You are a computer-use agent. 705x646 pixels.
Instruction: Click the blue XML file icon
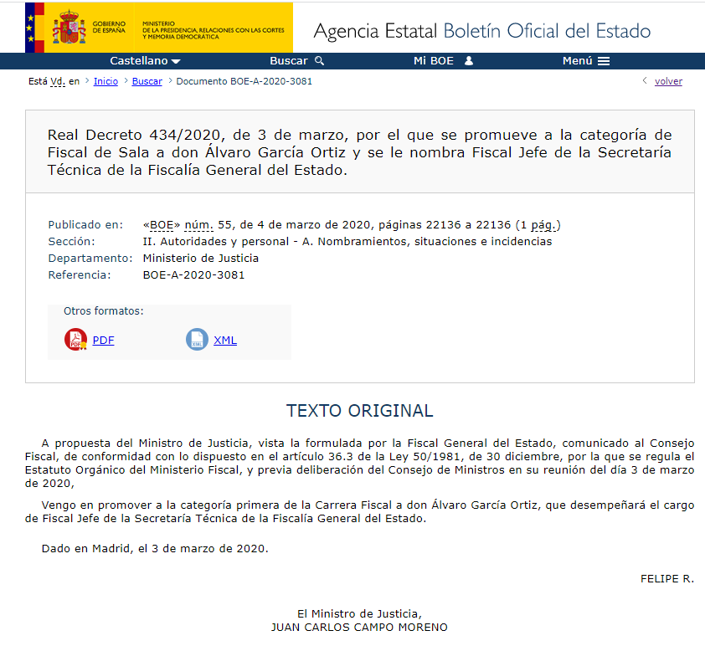[197, 340]
